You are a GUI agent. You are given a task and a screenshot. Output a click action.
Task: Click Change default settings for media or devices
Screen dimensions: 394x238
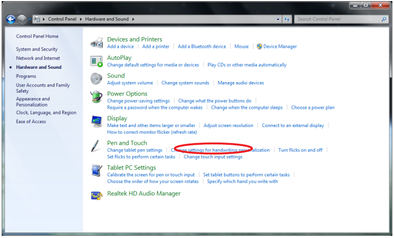(153, 65)
